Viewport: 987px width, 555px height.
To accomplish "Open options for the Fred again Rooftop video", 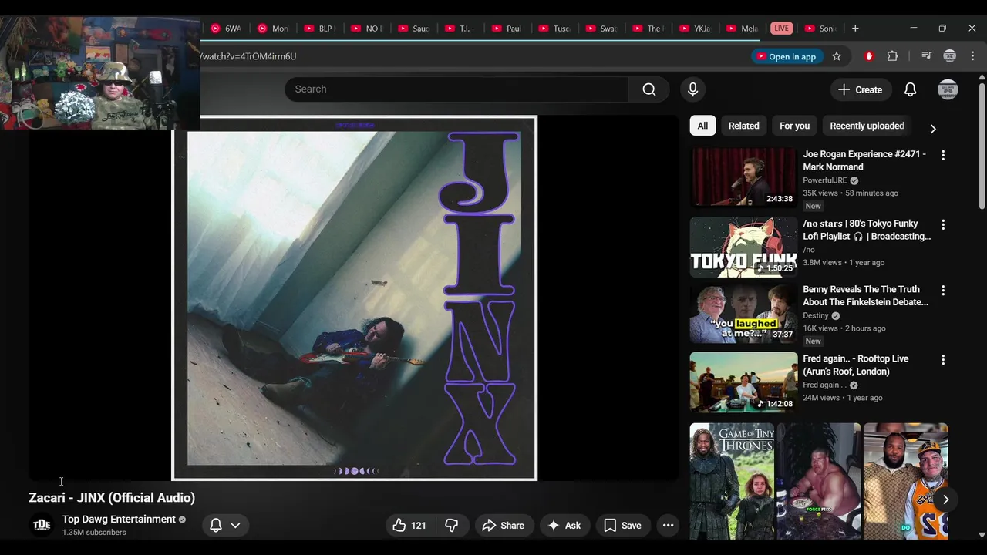I will pos(942,360).
